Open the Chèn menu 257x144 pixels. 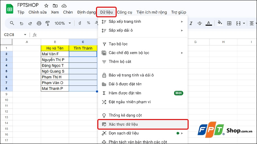[68, 12]
